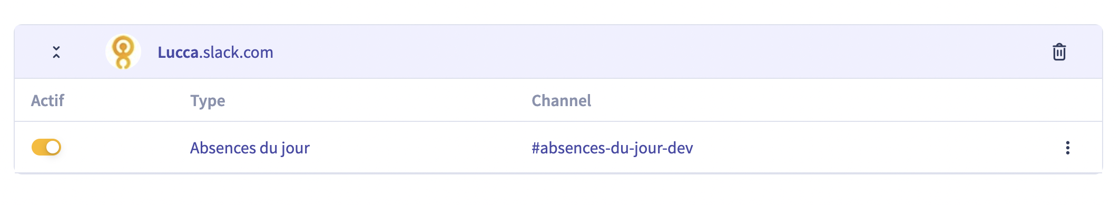Select the Lucca.slack.com workspace title
The height and width of the screenshot is (207, 1120).
click(215, 52)
